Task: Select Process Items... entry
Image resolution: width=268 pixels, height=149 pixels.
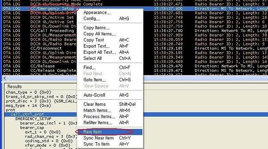Action: tap(99, 117)
